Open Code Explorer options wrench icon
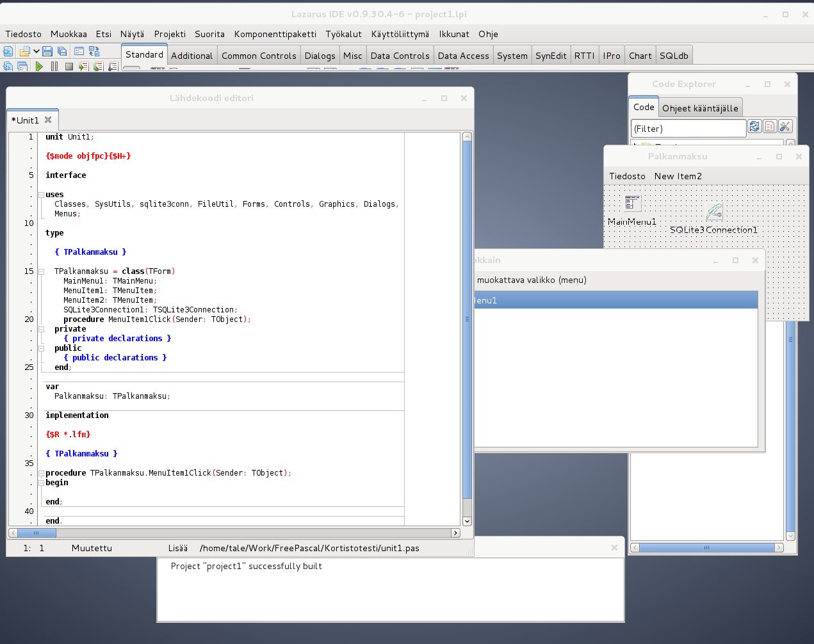814x644 pixels. coord(785,127)
